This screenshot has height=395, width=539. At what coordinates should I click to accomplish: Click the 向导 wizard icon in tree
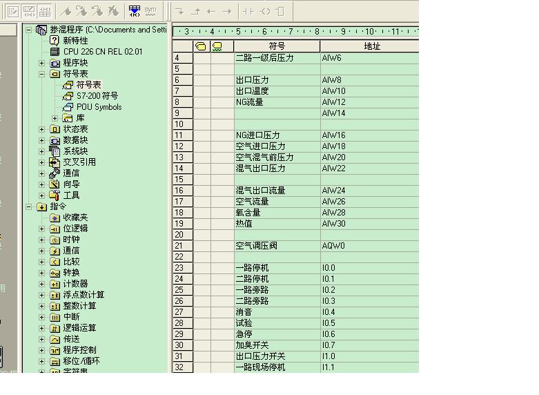tap(55, 184)
